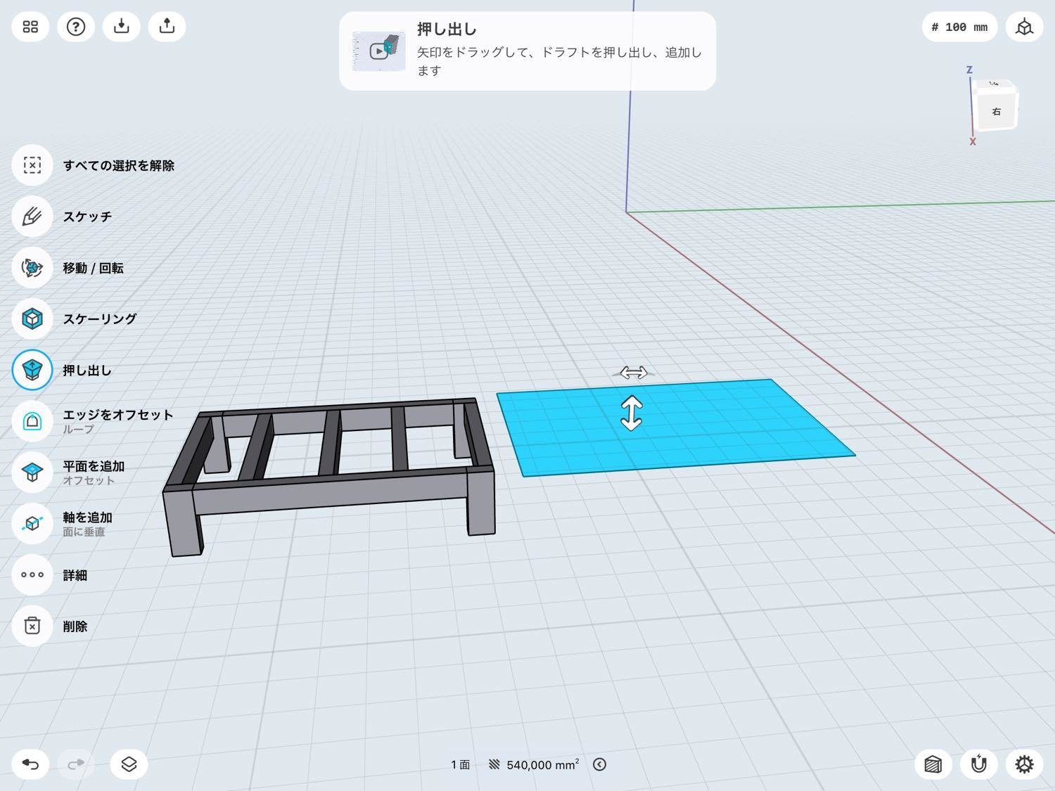The image size is (1055, 791).
Task: Click the redo arrow button
Action: point(76,764)
